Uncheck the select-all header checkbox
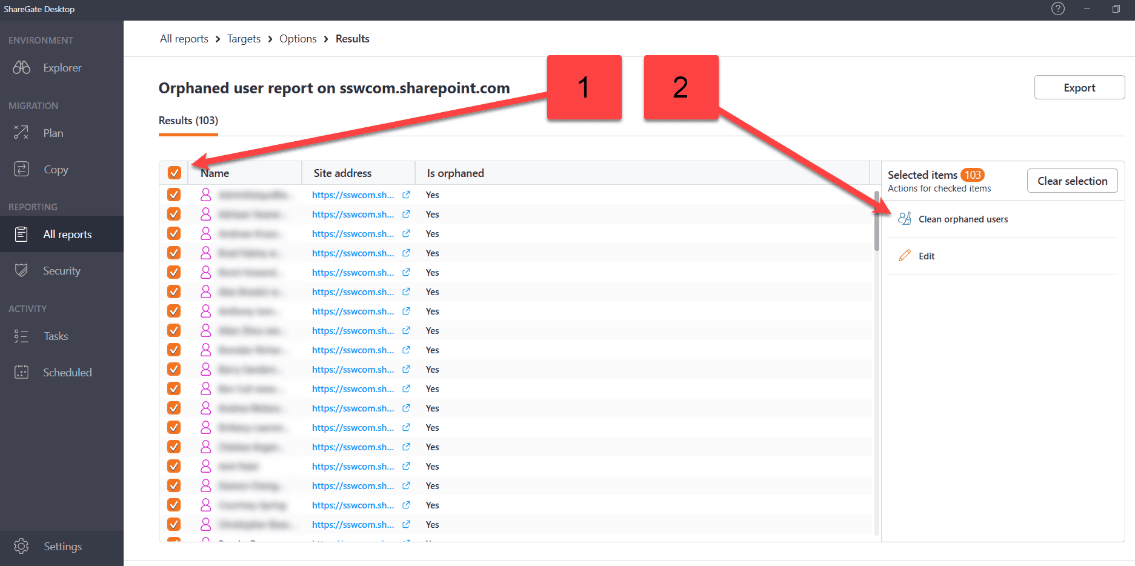This screenshot has height=566, width=1135. (x=175, y=173)
